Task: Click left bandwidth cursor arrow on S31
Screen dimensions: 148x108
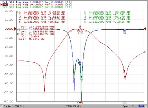Action: point(71,31)
